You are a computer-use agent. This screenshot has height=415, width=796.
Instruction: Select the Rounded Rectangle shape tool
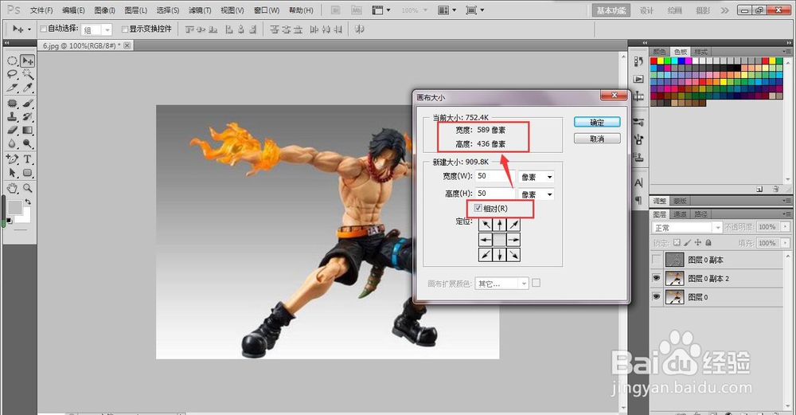(28, 173)
